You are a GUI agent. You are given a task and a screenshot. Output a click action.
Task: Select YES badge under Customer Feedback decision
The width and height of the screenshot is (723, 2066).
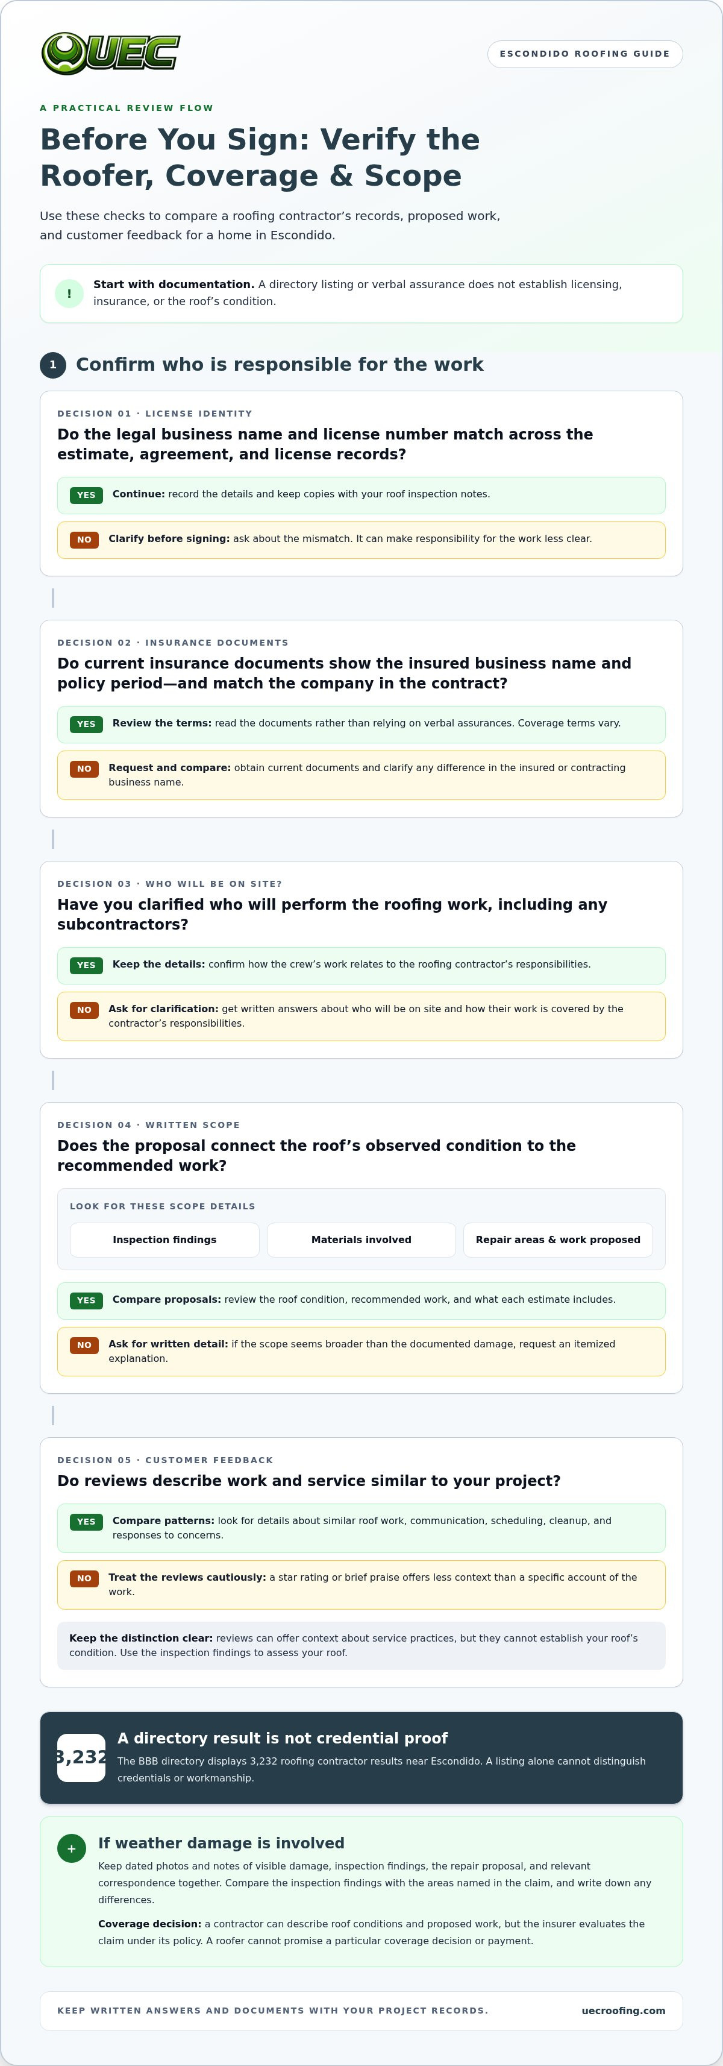[x=86, y=1522]
